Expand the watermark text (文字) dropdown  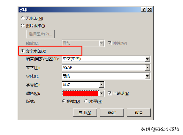148,67
